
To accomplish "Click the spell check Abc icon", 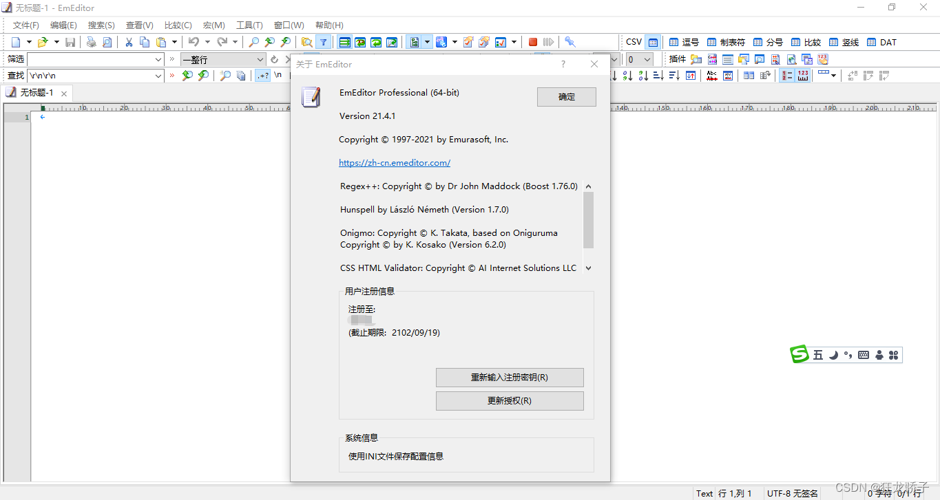I will (712, 76).
